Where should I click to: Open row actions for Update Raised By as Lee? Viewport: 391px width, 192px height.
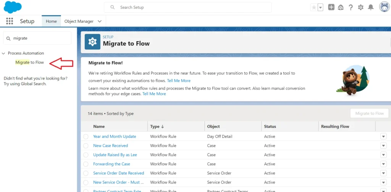tap(383, 155)
